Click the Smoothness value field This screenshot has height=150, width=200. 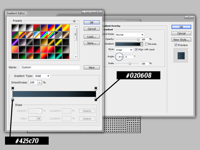point(33,83)
